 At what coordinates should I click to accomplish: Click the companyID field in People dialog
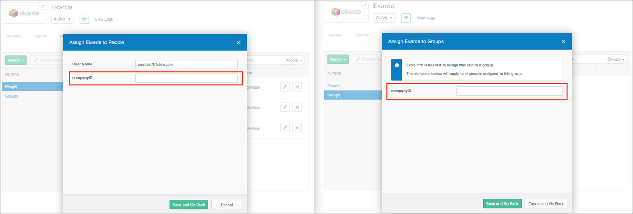pos(186,78)
